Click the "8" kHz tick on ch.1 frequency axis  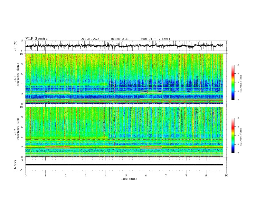[x=23, y=64]
